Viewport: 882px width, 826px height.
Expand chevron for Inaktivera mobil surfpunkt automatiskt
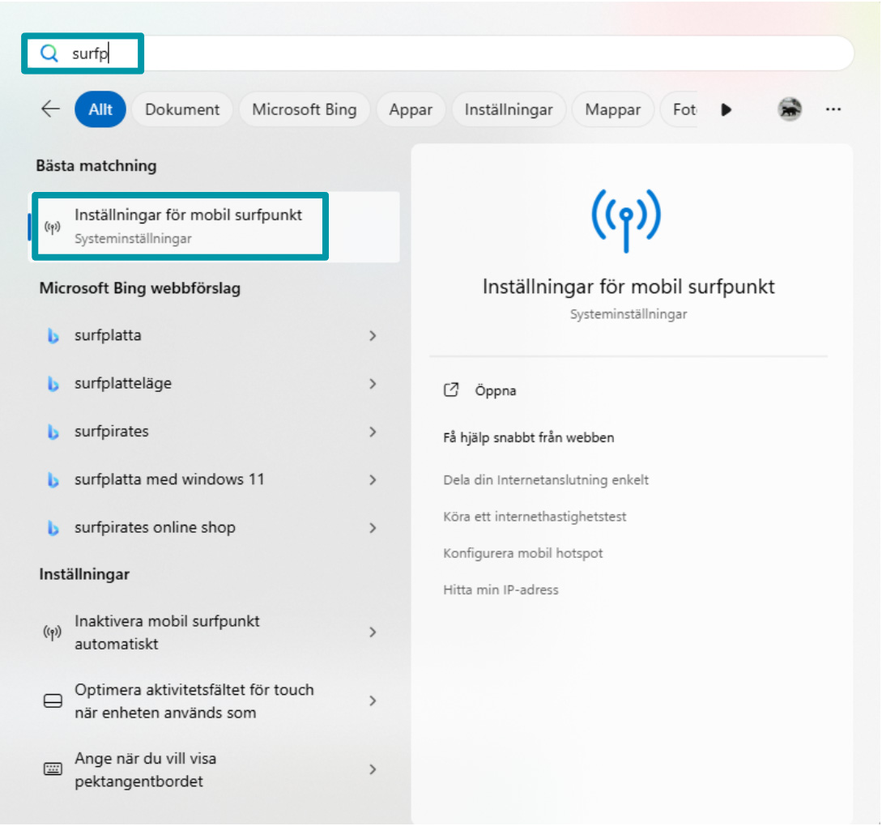coord(373,632)
